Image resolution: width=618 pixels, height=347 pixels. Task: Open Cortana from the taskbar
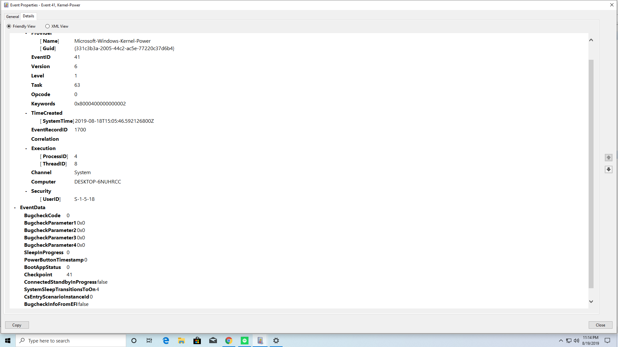pos(134,341)
